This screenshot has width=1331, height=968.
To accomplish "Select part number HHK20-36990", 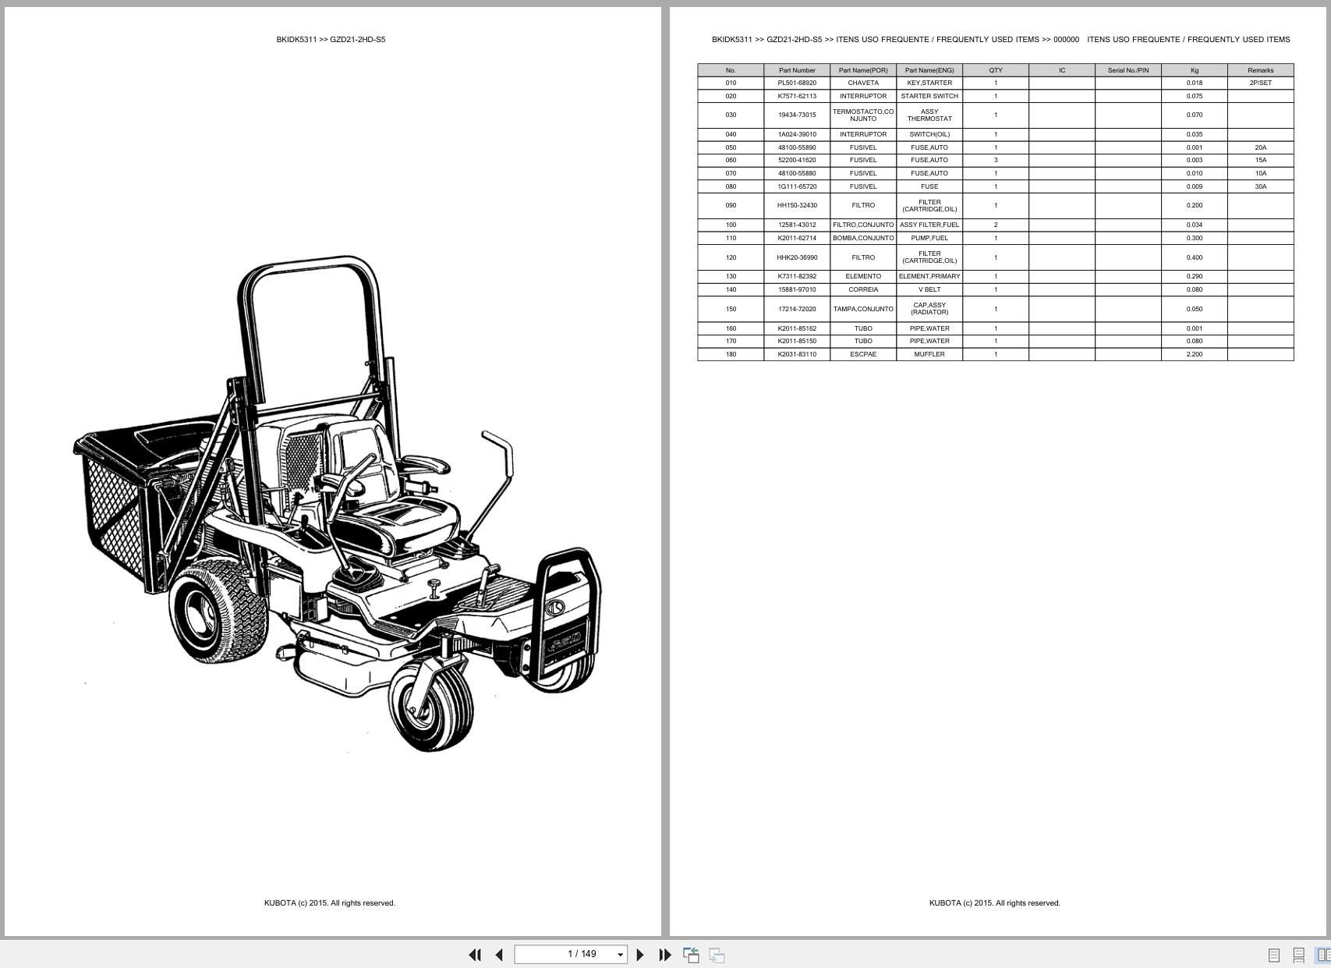I will coord(797,257).
